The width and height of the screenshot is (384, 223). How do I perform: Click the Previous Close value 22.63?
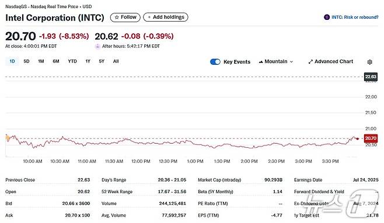[84, 180]
